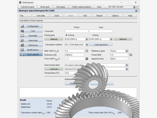Open the Tooth contact analysis tab
This screenshot has height=118, width=157.
point(82,7)
